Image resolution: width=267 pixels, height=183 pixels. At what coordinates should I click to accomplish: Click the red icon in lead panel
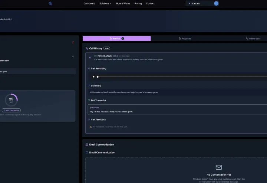(73, 43)
